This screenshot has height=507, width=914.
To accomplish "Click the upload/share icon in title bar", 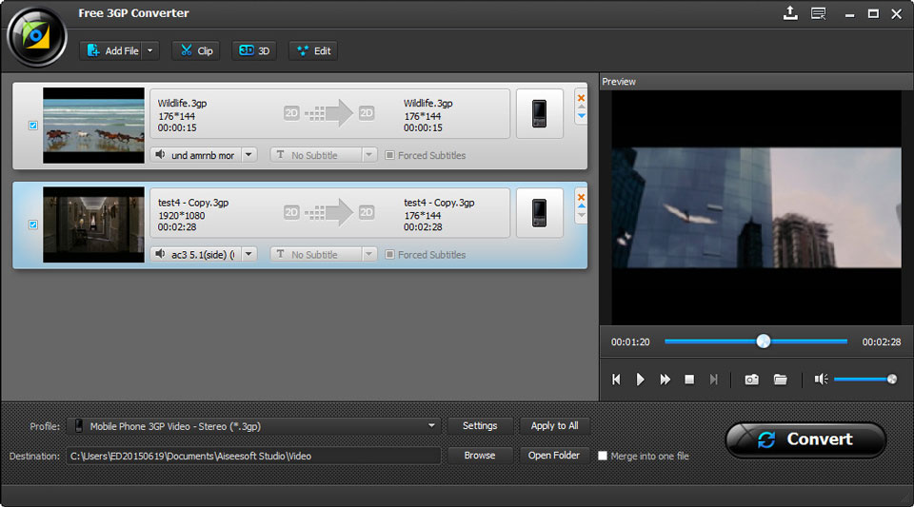I will (x=790, y=13).
